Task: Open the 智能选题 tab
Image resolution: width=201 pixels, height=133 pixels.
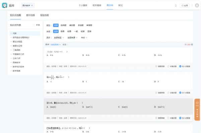Action: [45, 15]
